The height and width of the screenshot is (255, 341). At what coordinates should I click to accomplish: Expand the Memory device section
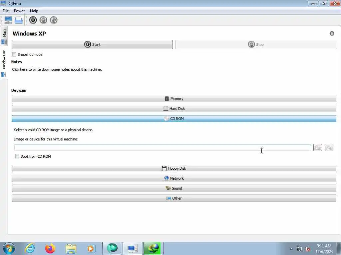(x=174, y=99)
